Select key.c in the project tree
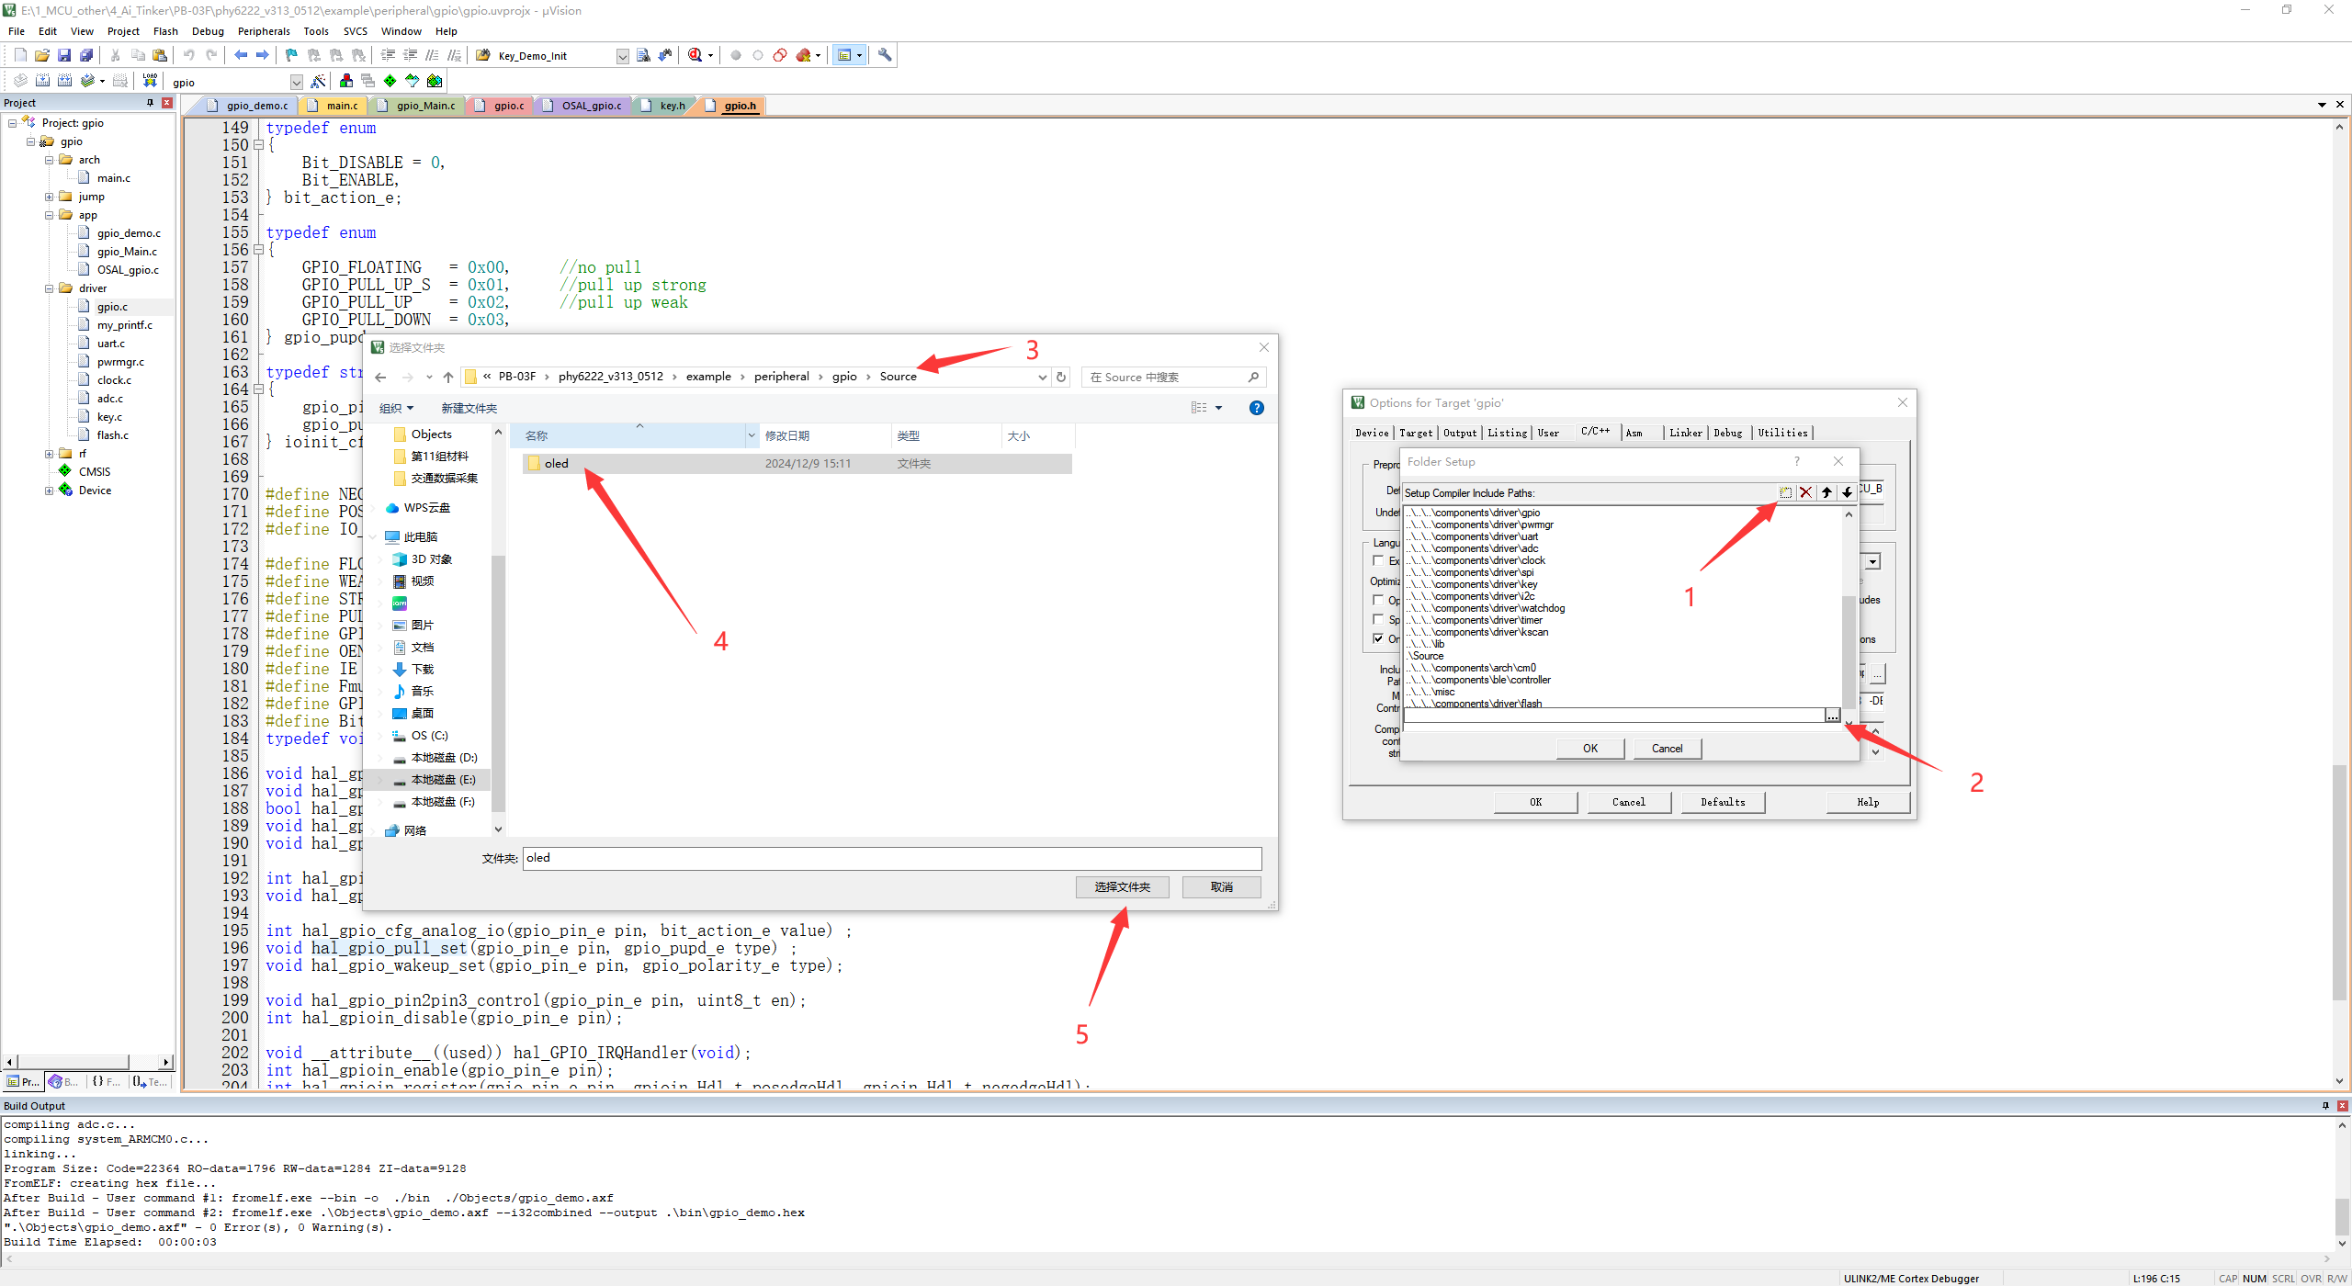The height and width of the screenshot is (1286, 2352). tap(109, 417)
